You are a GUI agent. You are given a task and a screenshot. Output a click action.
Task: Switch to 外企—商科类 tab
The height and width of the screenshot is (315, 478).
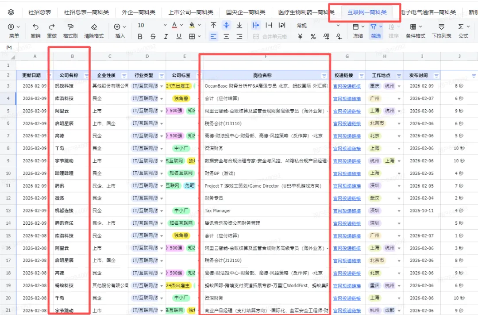click(x=139, y=12)
